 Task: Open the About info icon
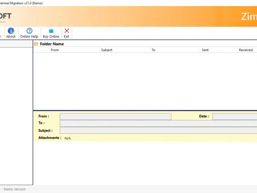[x=11, y=31]
